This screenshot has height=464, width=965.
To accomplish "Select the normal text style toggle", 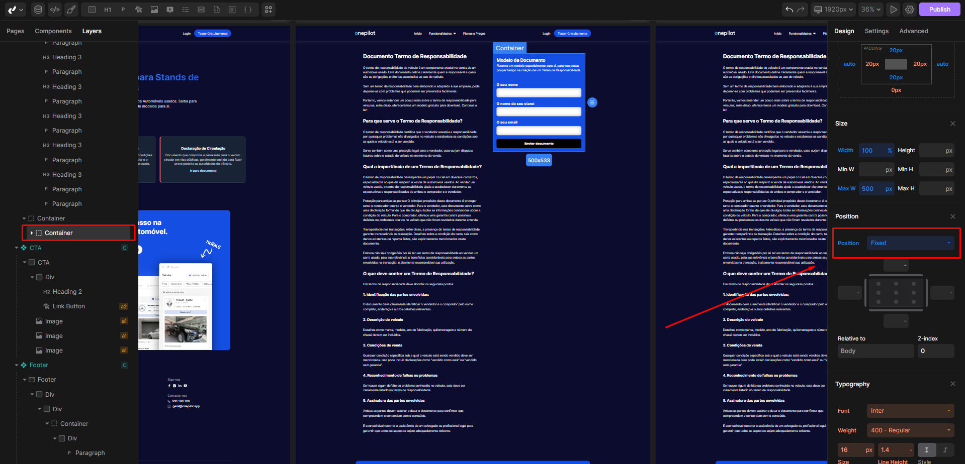I will click(x=926, y=450).
